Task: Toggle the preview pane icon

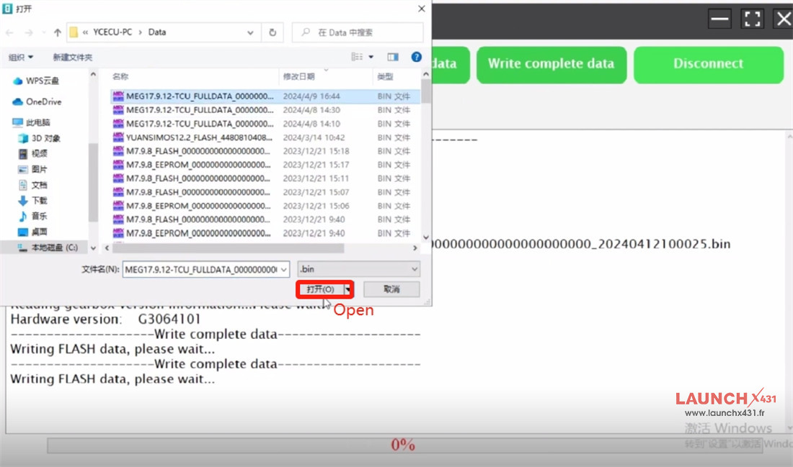Action: click(x=393, y=57)
